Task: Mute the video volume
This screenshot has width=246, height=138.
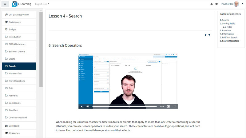Action: tap(88, 106)
